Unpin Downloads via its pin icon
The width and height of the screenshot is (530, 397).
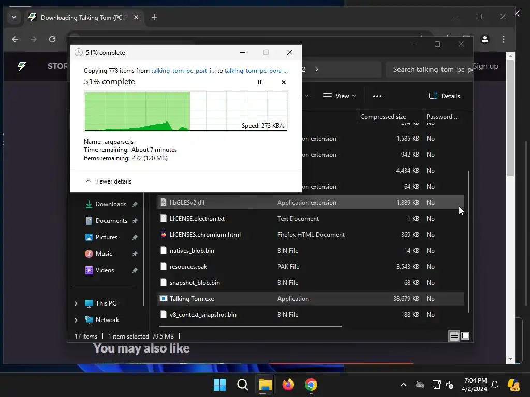(135, 204)
